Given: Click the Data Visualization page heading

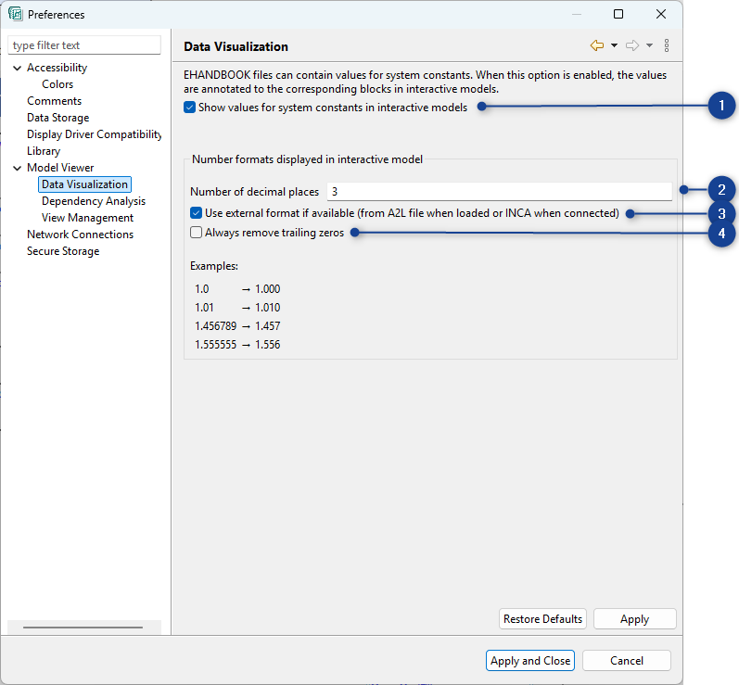Looking at the screenshot, I should [236, 46].
